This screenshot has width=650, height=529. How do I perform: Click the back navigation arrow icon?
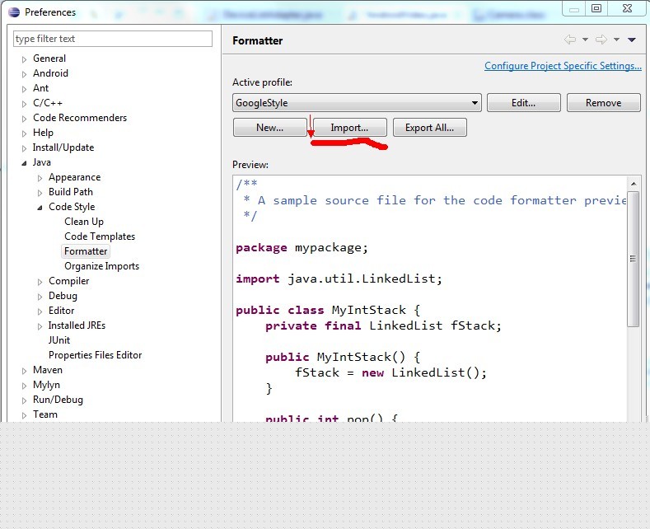[x=570, y=40]
